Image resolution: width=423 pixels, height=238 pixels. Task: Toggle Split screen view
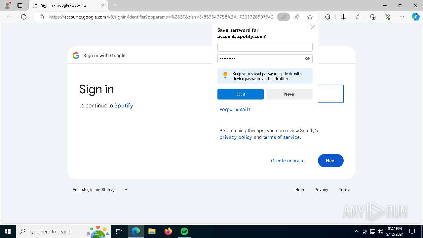coord(343,17)
